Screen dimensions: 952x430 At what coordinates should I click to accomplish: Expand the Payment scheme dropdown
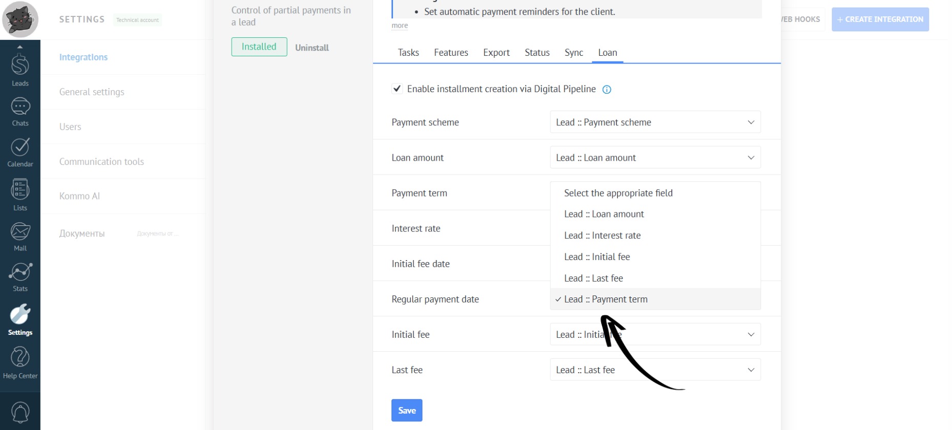coord(655,122)
